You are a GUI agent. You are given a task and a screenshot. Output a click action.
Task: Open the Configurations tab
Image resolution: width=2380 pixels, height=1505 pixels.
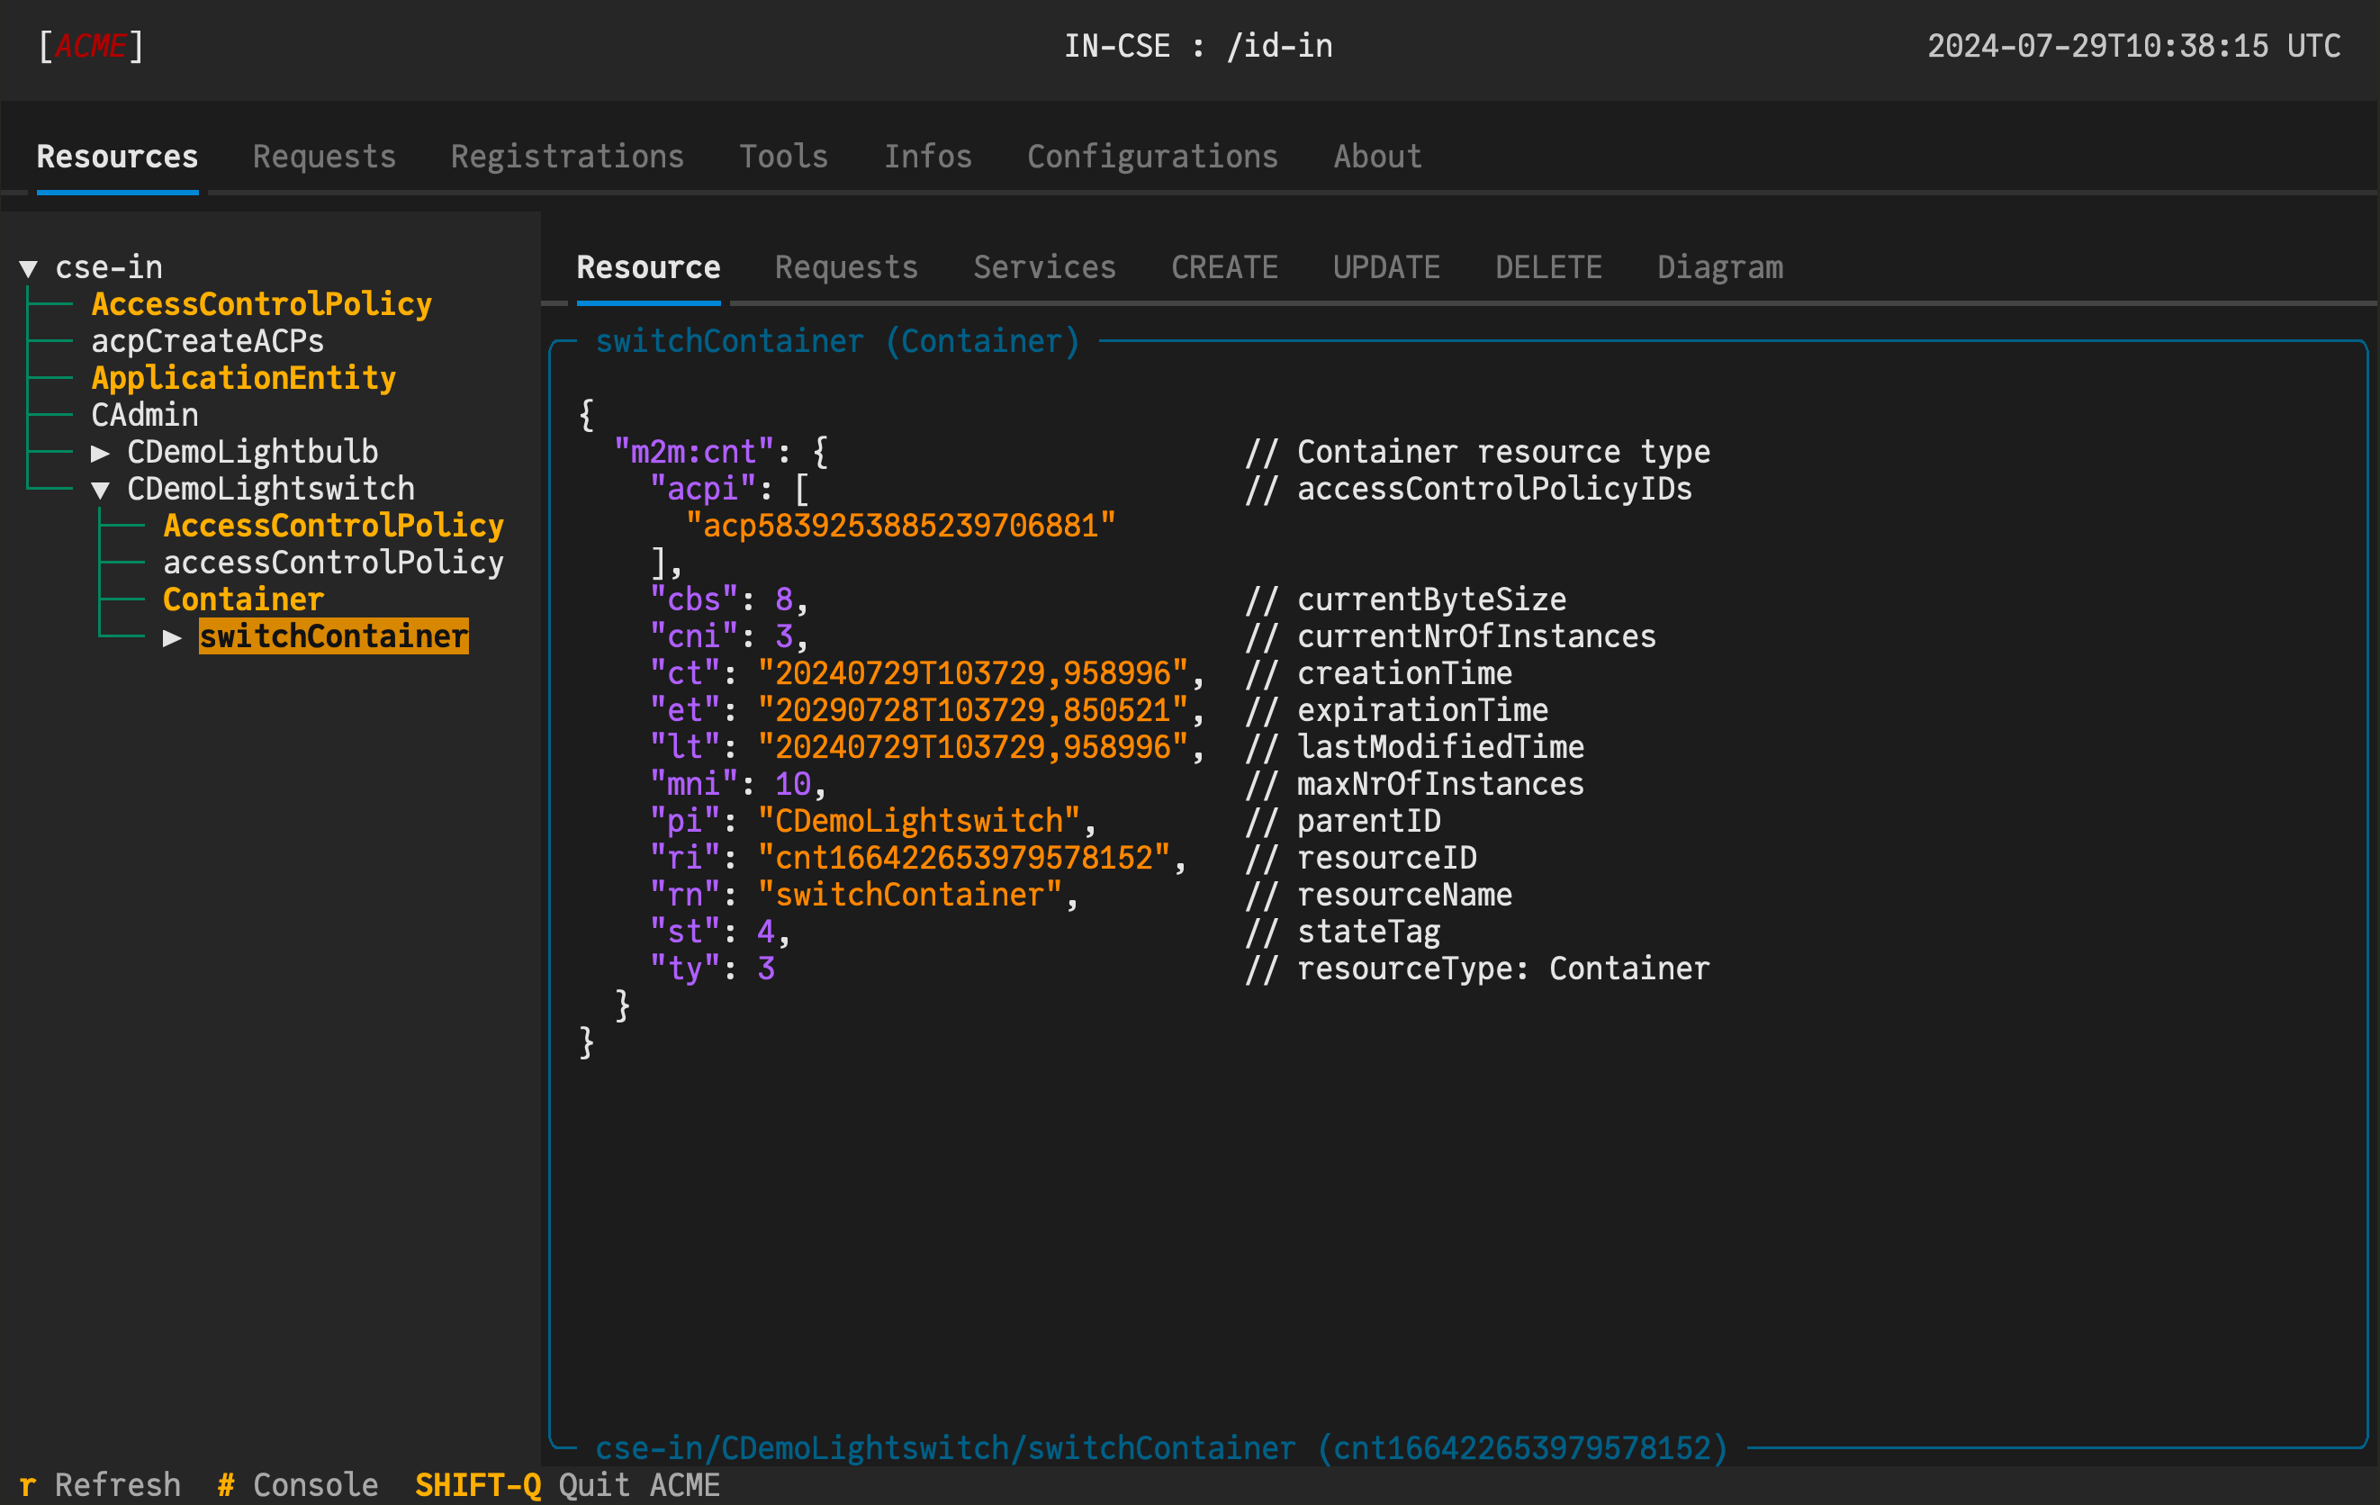pos(1152,156)
